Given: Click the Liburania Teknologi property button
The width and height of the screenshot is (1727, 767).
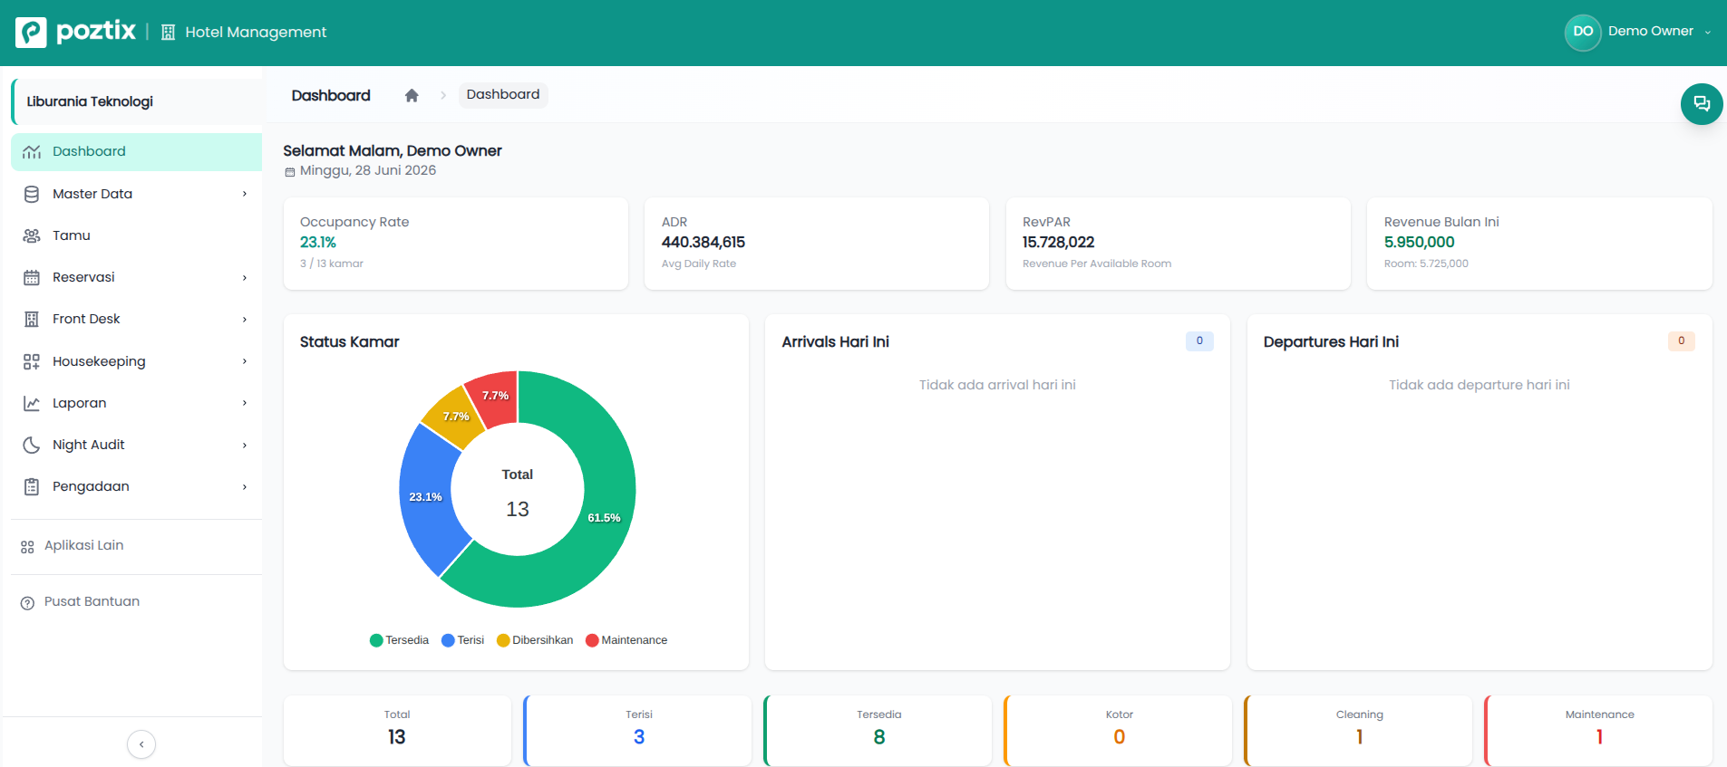Looking at the screenshot, I should click(x=136, y=101).
